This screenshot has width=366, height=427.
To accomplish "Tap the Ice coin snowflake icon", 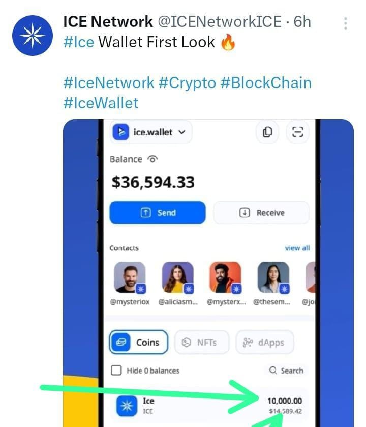I will tap(127, 406).
